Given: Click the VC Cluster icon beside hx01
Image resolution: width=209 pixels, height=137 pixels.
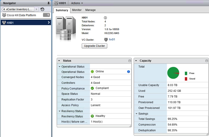Looking at the screenshot, I should coord(106,39).
